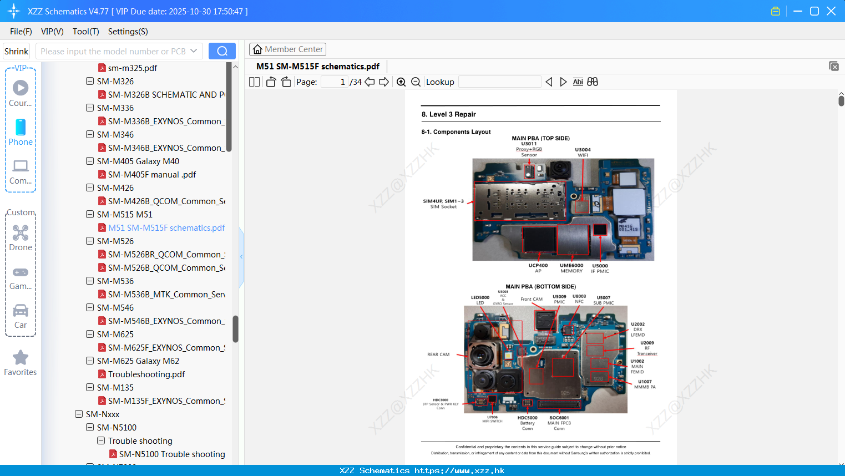The image size is (845, 476).
Task: Collapse SM-N5100 tree node
Action: [x=90, y=427]
